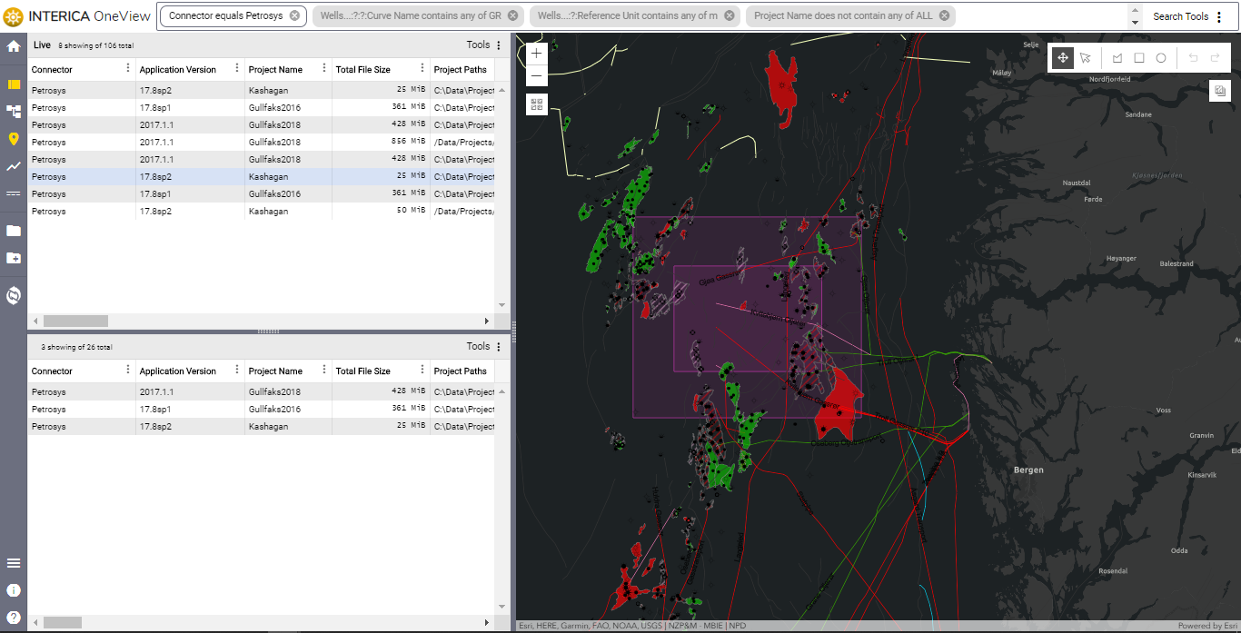
Task: Click Live table scroll right arrow
Action: pyautogui.click(x=486, y=321)
